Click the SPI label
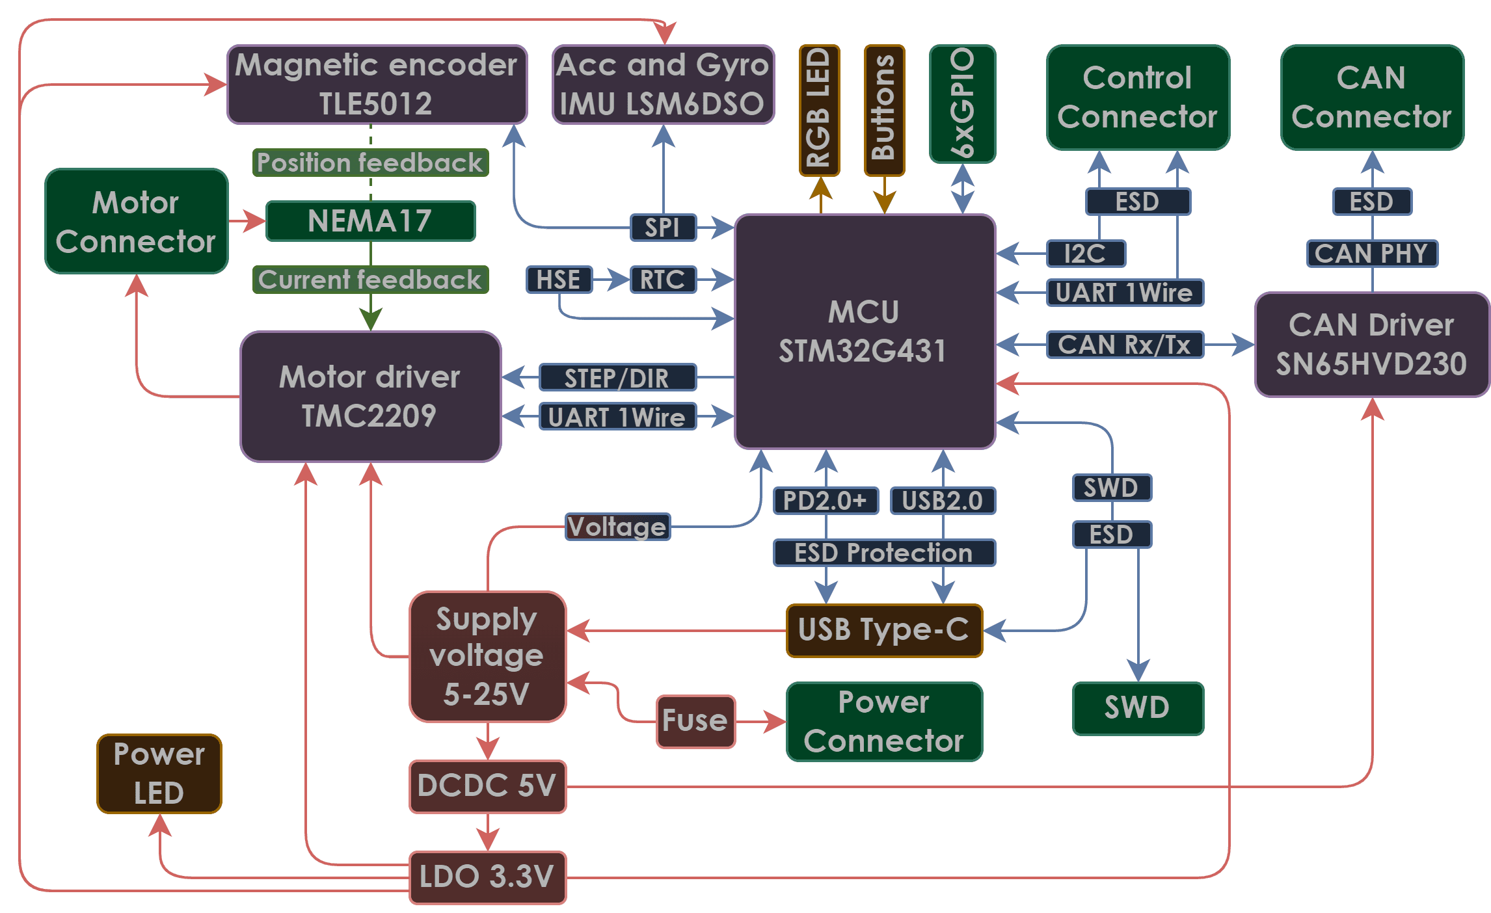The image size is (1491, 913). (663, 228)
